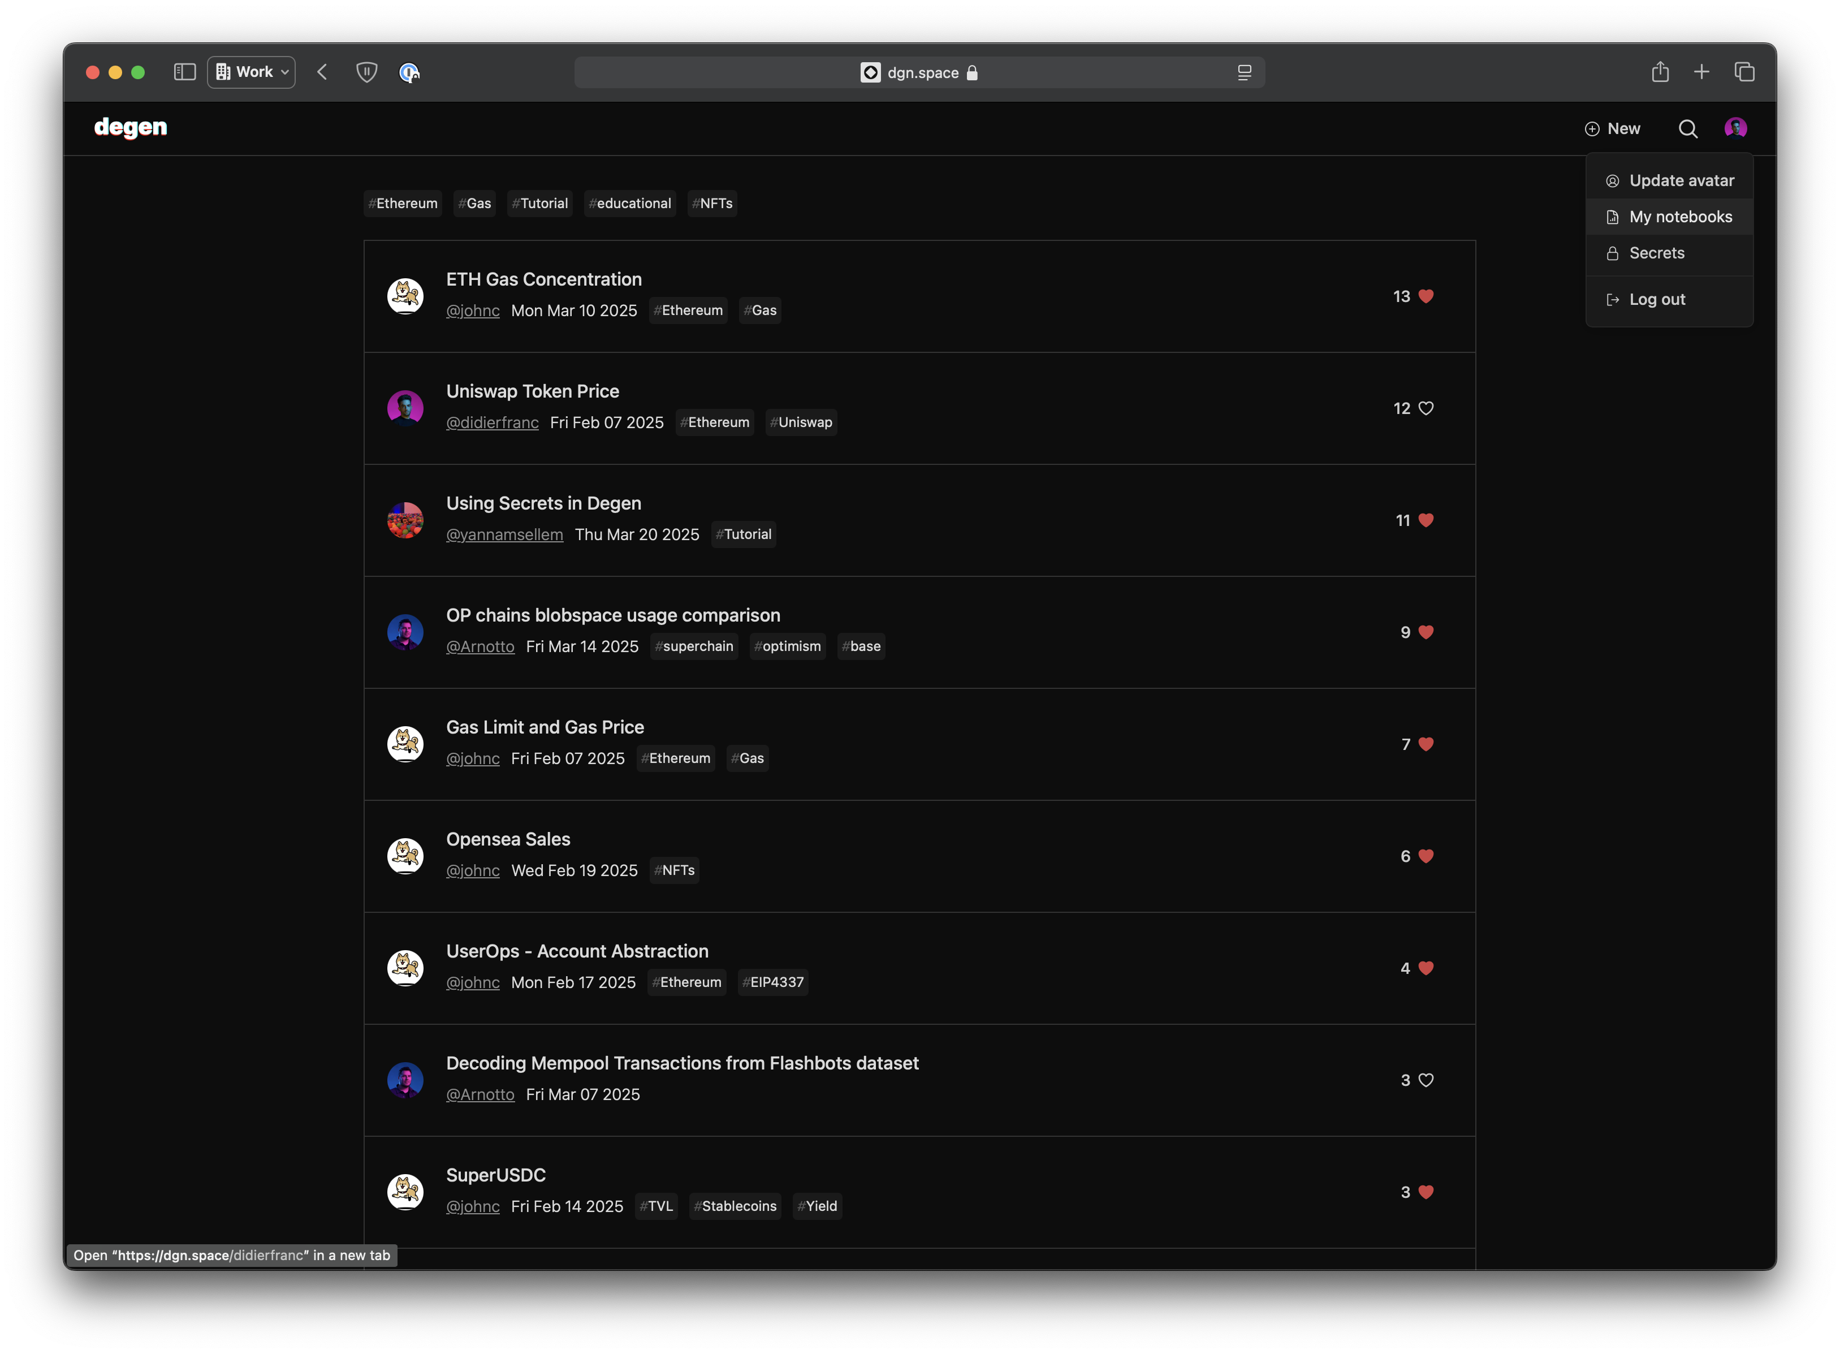The height and width of the screenshot is (1354, 1840).
Task: Click #NFTs tag on Opensea Sales
Action: coord(673,870)
